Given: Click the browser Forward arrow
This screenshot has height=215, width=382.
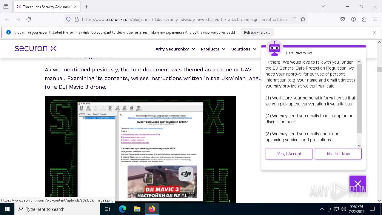Looking at the screenshot, I should (18, 19).
